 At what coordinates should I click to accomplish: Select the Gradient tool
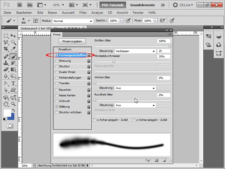(13, 69)
